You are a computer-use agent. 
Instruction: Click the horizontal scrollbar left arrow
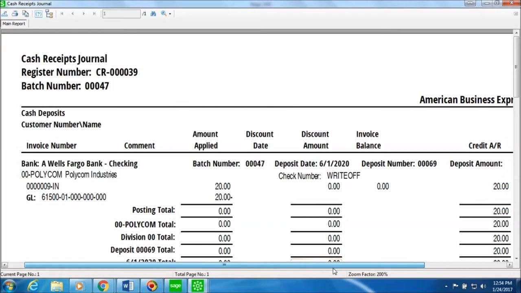coord(4,265)
